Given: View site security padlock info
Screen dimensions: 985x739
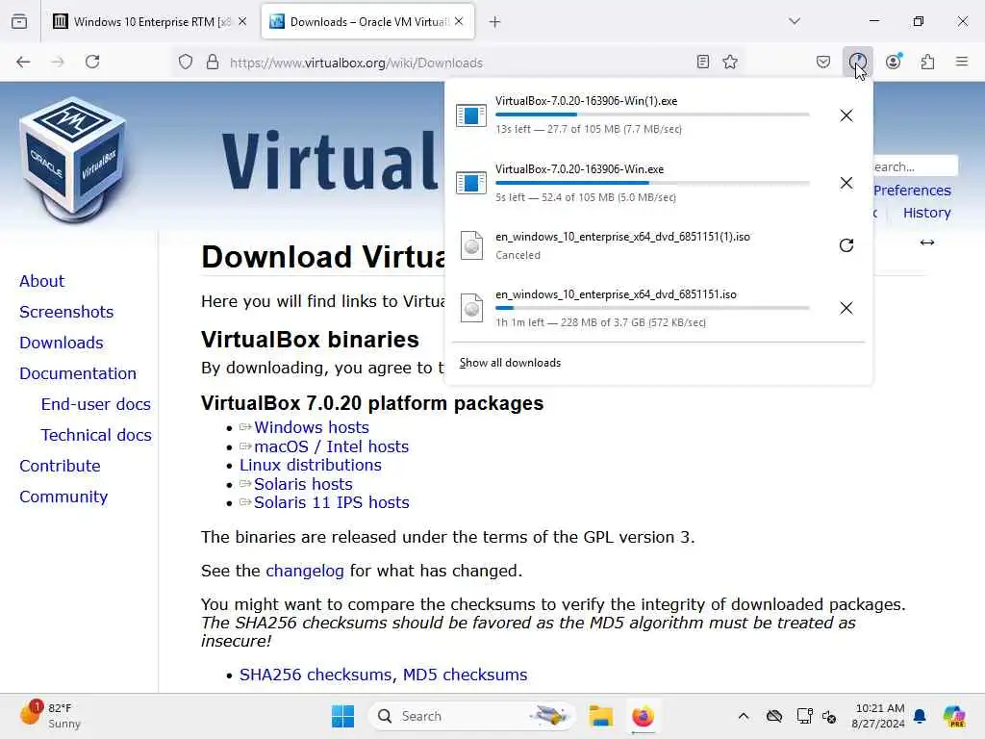Looking at the screenshot, I should (213, 62).
